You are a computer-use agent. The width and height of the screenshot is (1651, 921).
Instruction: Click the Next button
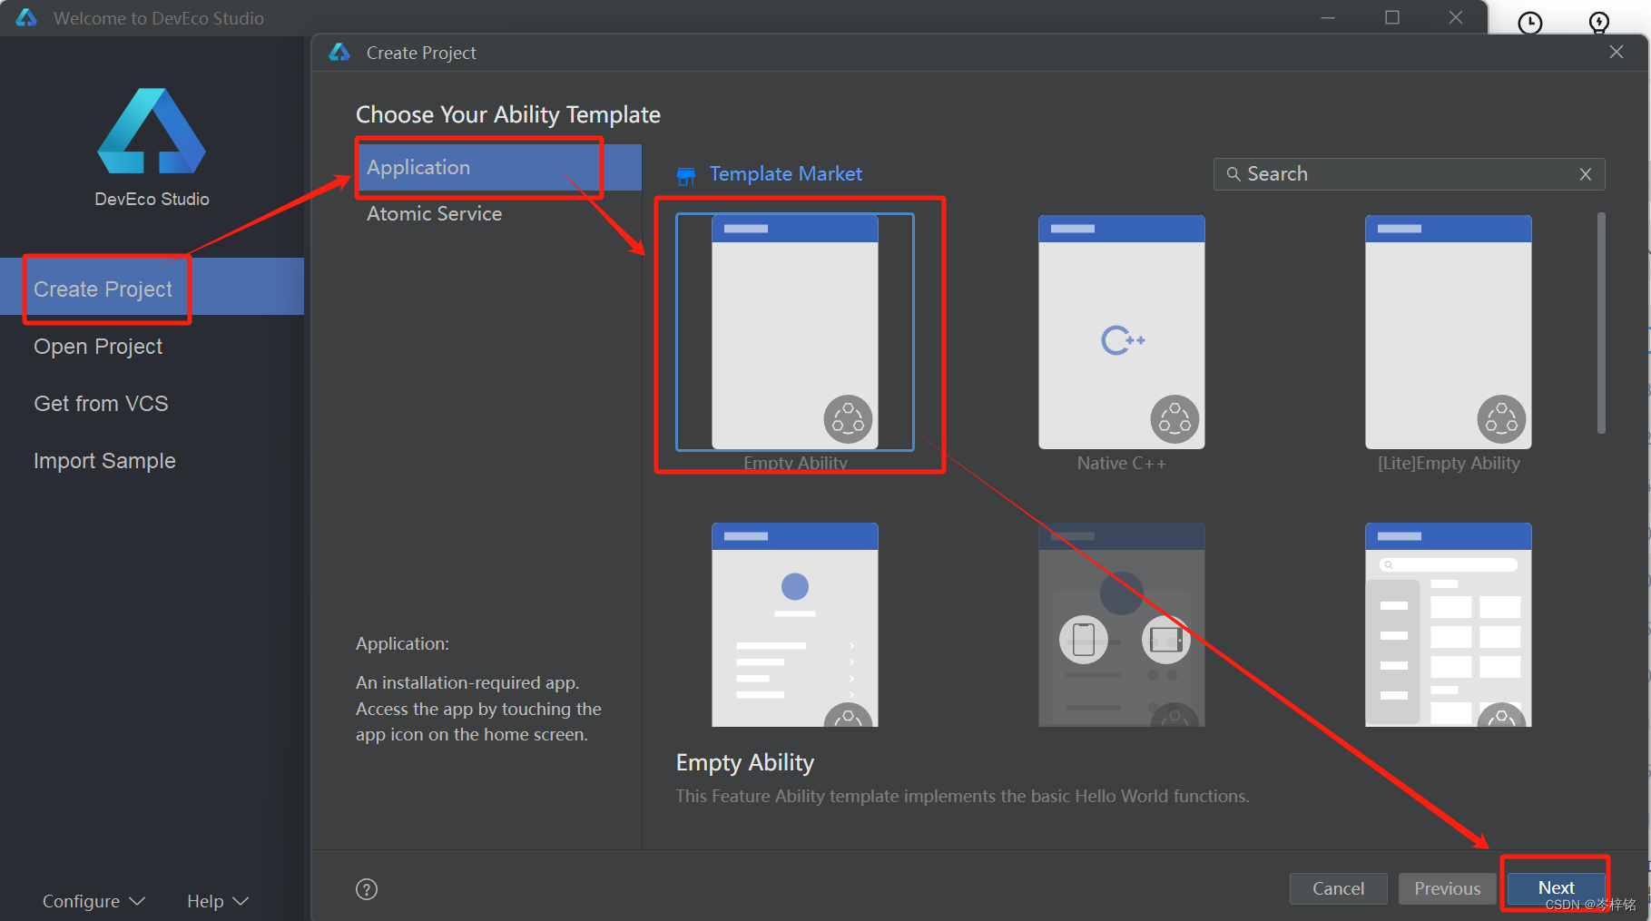click(x=1556, y=888)
